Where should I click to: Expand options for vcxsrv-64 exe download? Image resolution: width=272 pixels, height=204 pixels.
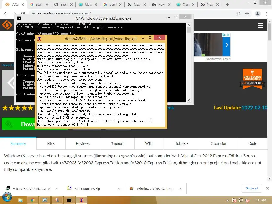57,189
